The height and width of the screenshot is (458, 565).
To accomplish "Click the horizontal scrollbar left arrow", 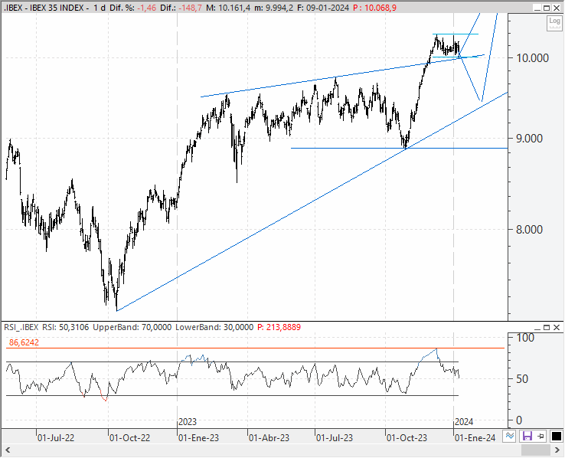I will tap(7, 450).
